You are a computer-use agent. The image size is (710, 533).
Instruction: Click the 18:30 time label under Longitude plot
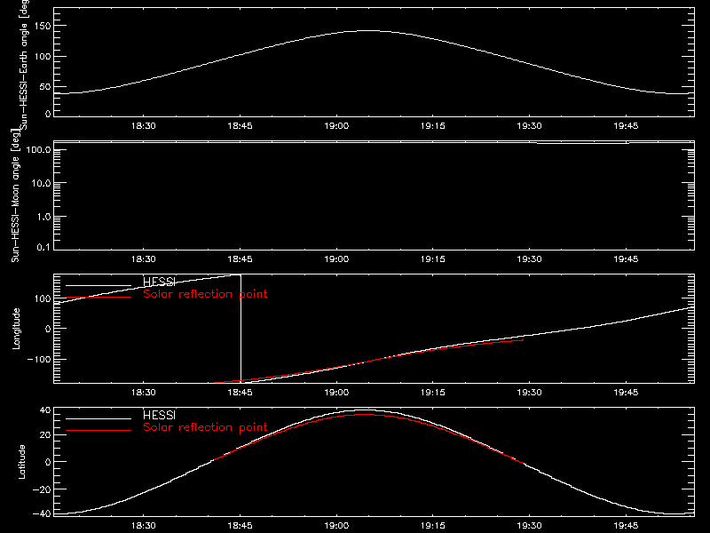click(x=144, y=393)
